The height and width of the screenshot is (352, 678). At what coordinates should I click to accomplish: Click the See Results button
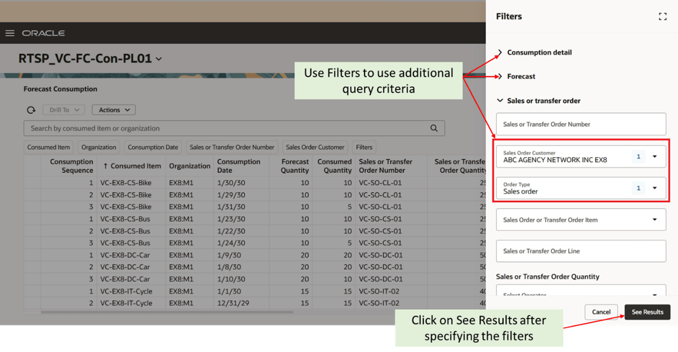point(648,312)
